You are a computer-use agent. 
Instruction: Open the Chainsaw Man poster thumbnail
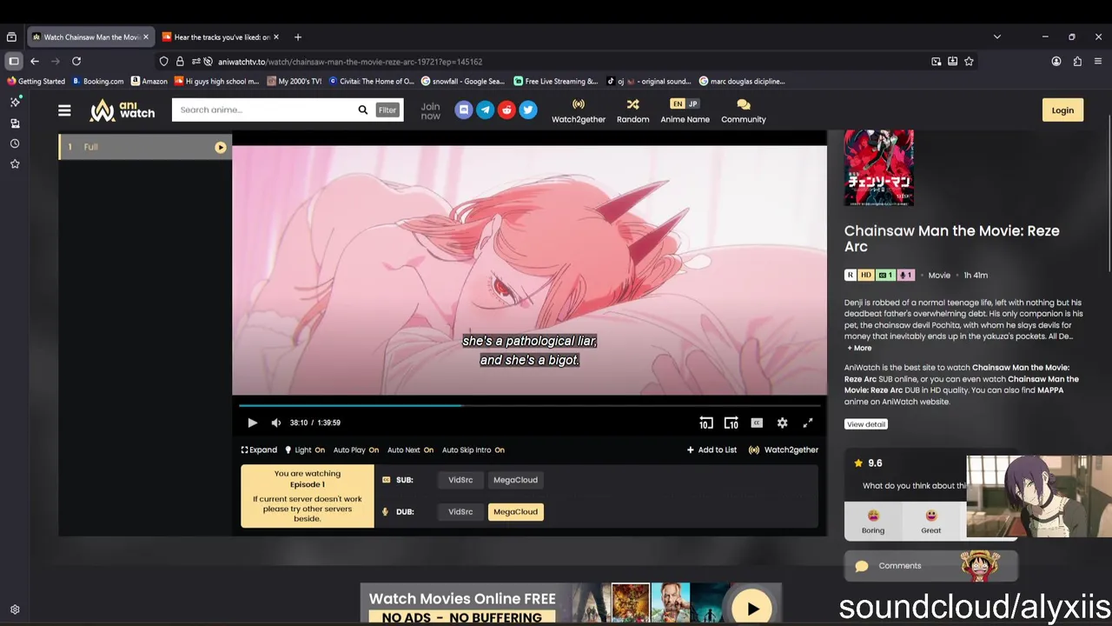tap(879, 168)
